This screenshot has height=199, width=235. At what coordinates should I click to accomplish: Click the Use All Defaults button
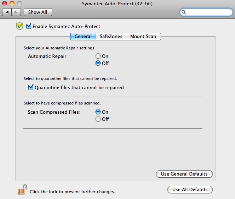click(190, 189)
